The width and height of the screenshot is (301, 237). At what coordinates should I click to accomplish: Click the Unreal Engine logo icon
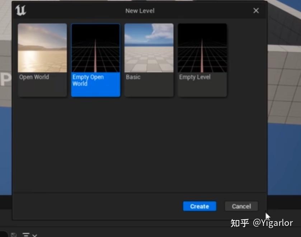[20, 10]
